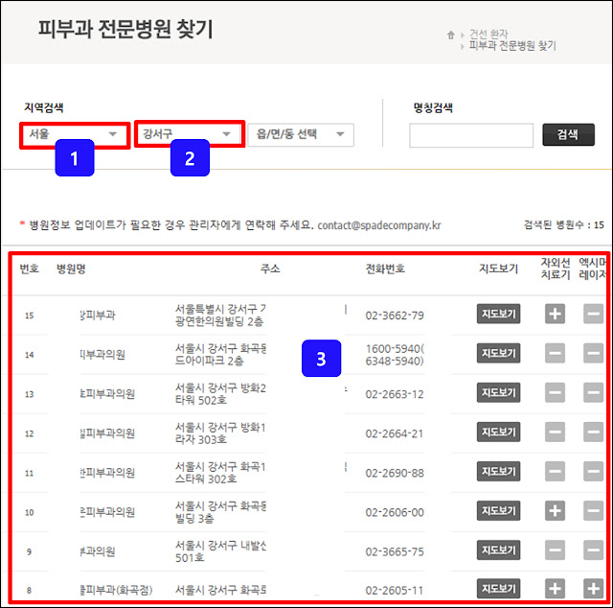This screenshot has width=613, height=608.
Task: Click the UV treatment plus icon in row 8
Action: (x=555, y=589)
